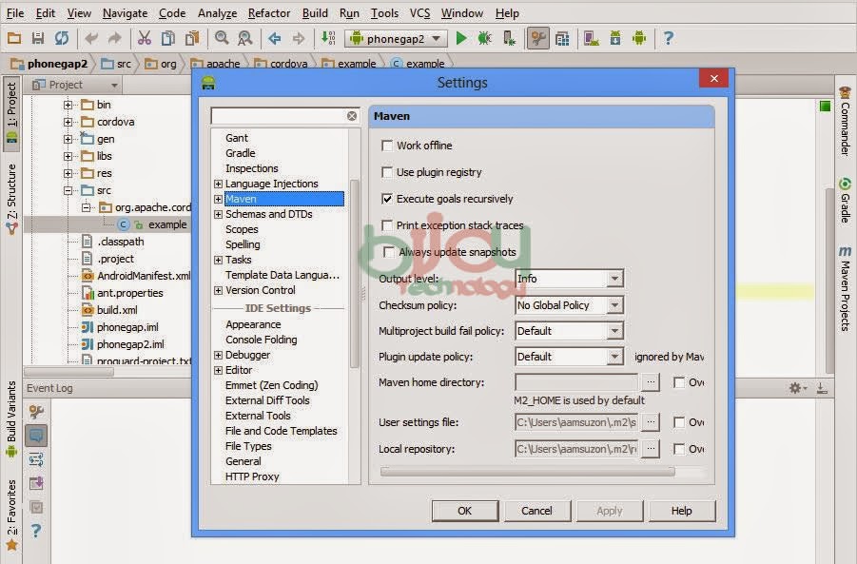Open the Build menu

click(315, 13)
